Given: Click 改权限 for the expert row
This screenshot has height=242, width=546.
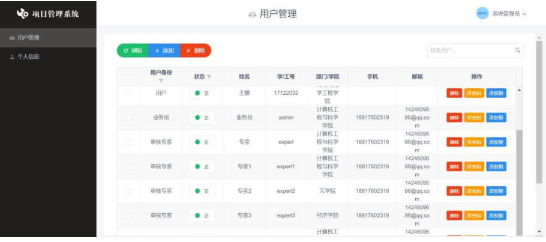Looking at the screenshot, I should (x=496, y=142).
